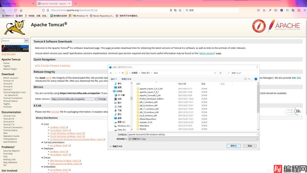This screenshot has width=307, height=173.
Task: Open a new browser tab with the plus button
Action: (75, 4)
